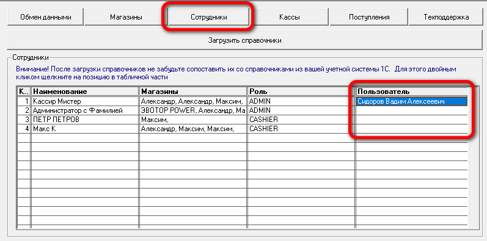Select the Макс К name cell
The width and height of the screenshot is (487, 241).
click(85, 129)
